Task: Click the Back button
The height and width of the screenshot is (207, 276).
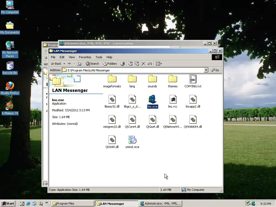Action: coord(56,64)
